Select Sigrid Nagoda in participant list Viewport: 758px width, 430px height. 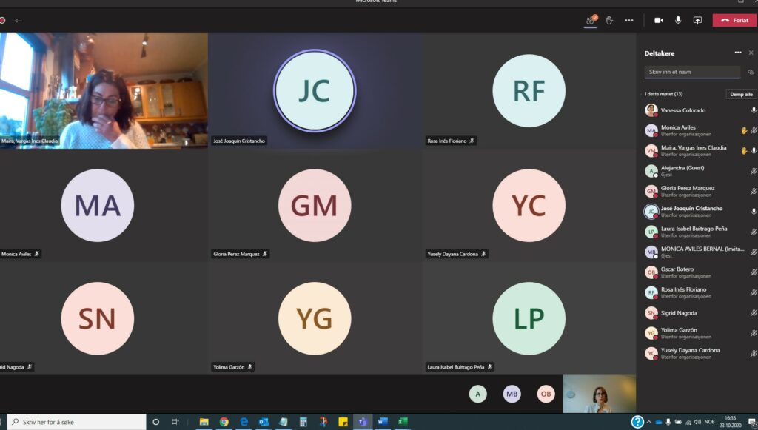pyautogui.click(x=678, y=313)
